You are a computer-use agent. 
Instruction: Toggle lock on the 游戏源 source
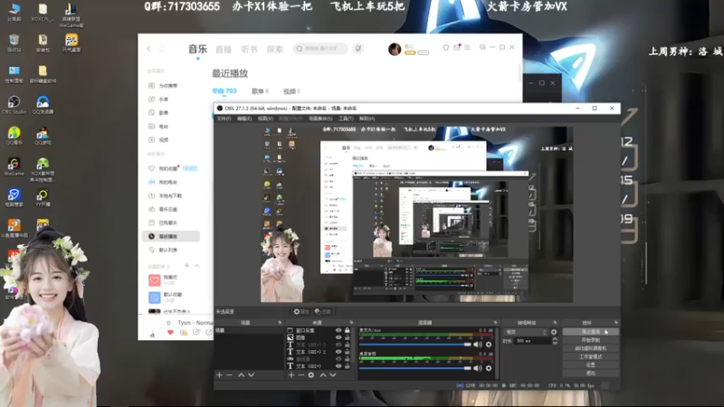tap(348, 359)
